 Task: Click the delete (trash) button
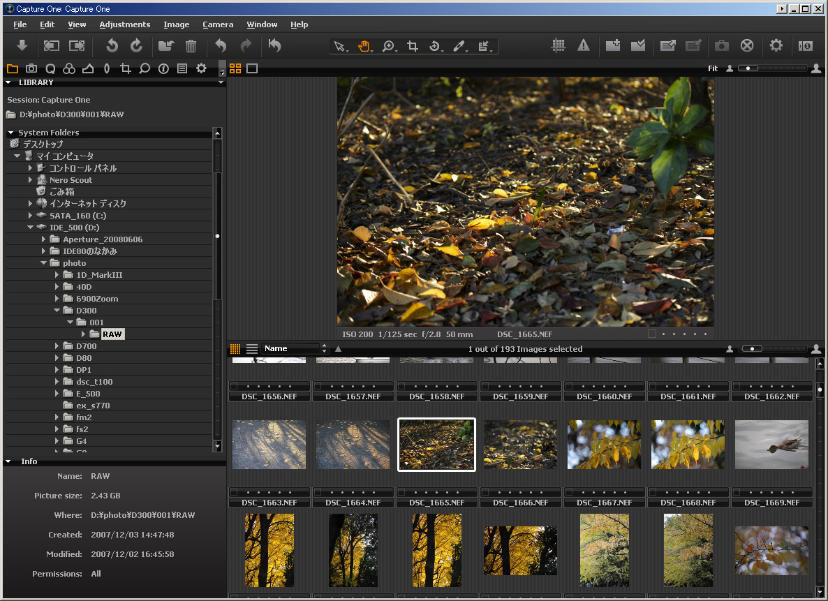click(191, 46)
